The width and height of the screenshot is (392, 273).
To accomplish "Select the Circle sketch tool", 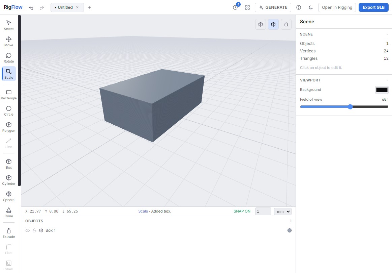I will (x=9, y=110).
